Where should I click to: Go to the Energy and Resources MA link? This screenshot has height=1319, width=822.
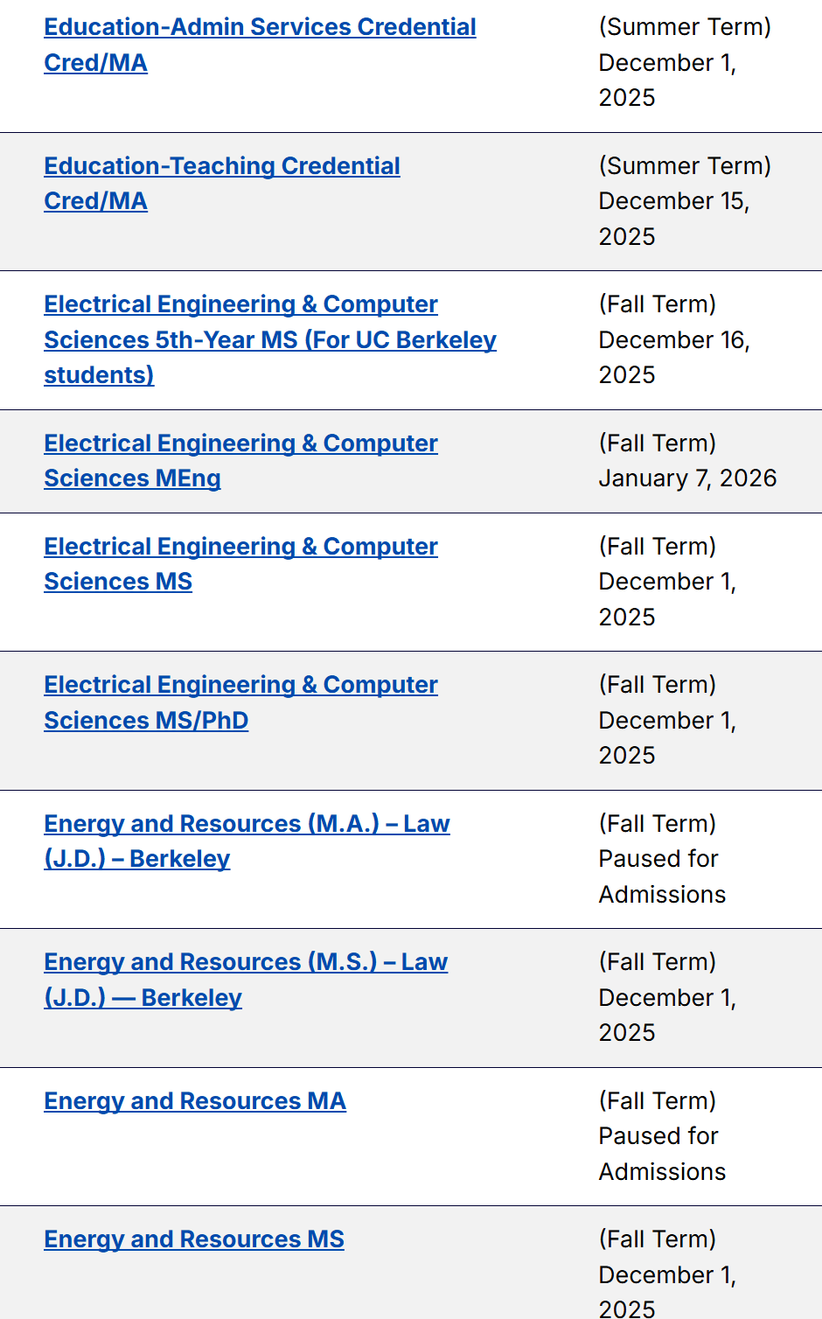195,1101
